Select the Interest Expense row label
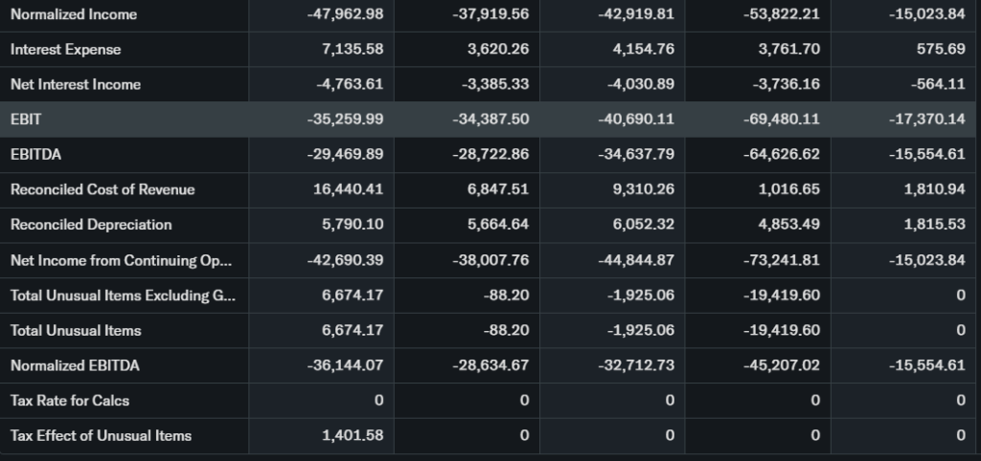 [66, 49]
